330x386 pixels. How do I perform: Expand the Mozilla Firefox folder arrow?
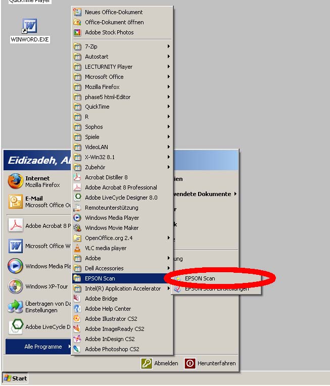(x=168, y=87)
